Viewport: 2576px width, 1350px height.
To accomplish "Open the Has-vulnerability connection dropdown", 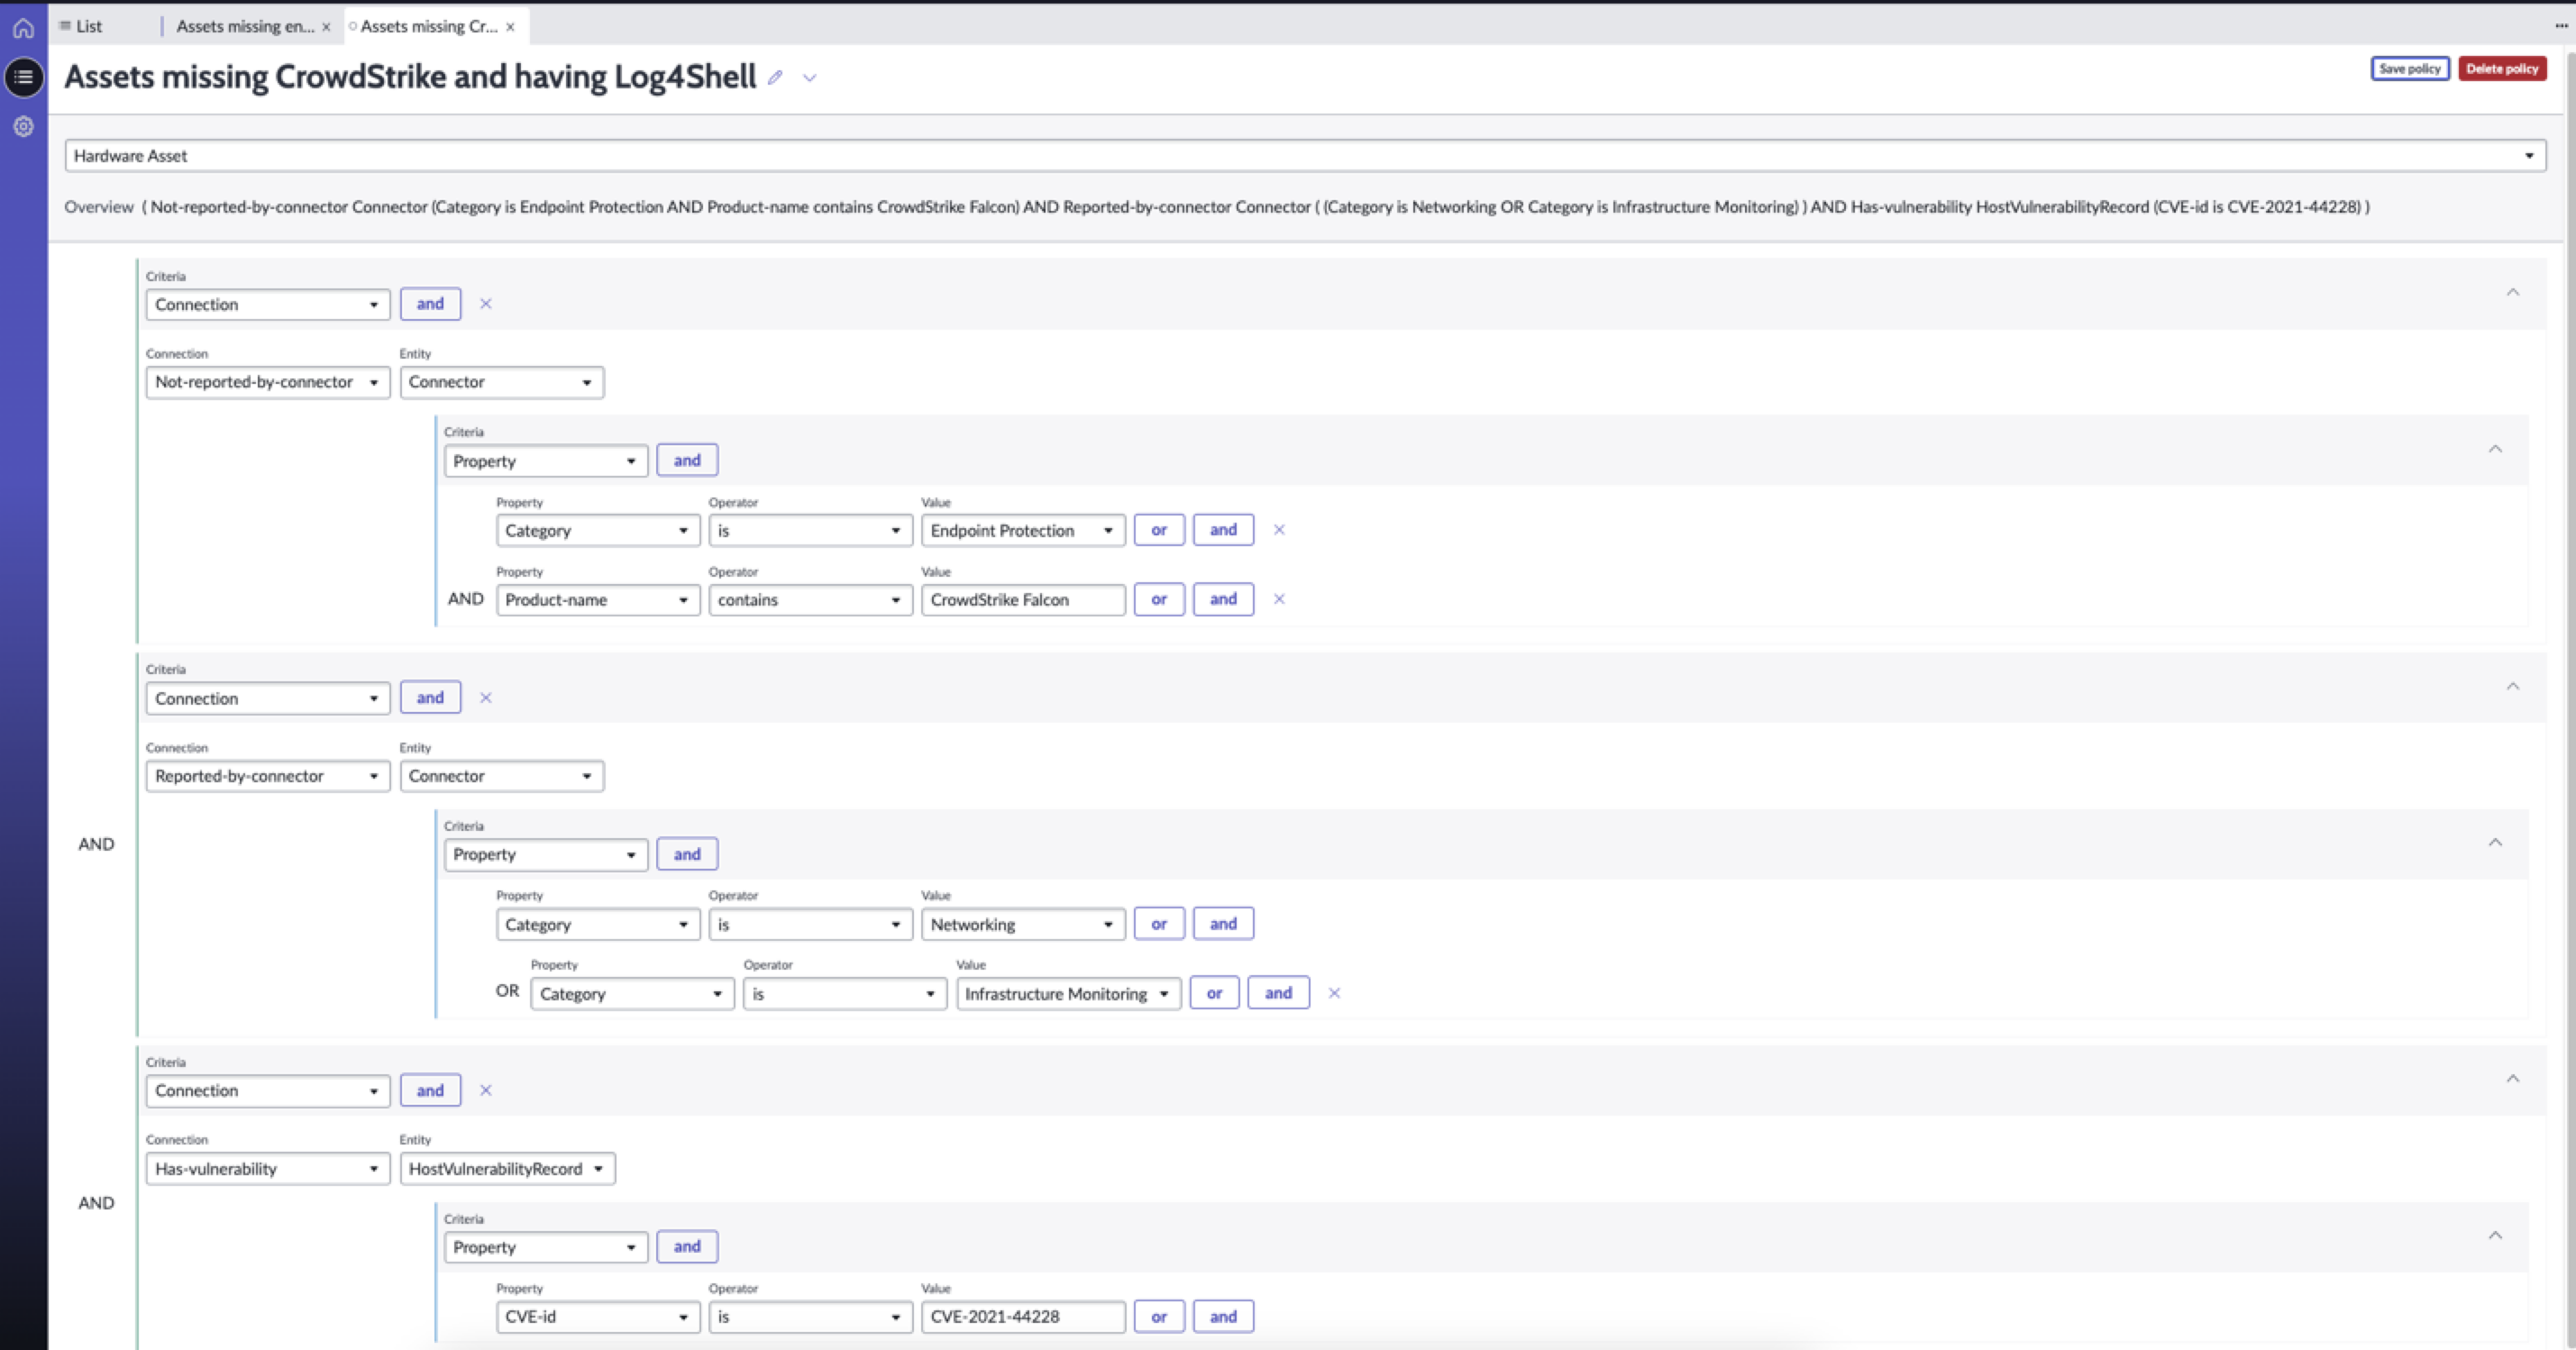I will point(267,1169).
